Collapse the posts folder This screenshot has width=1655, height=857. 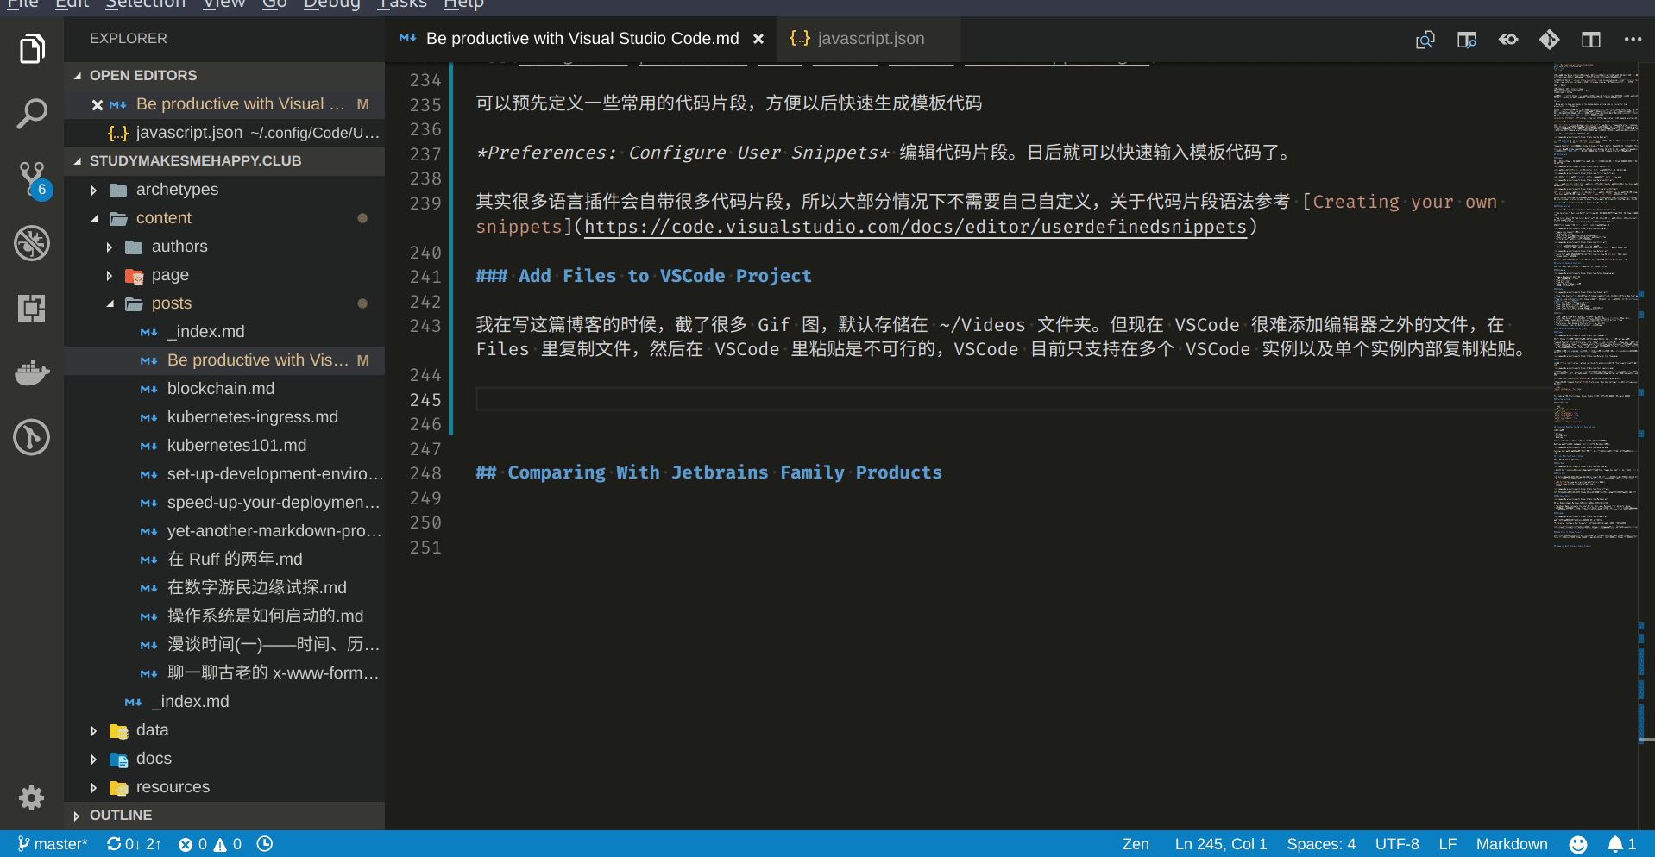click(224, 303)
